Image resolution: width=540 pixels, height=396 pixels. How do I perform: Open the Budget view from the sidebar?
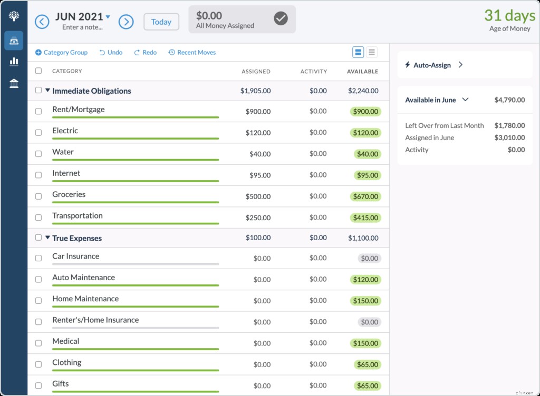[14, 41]
